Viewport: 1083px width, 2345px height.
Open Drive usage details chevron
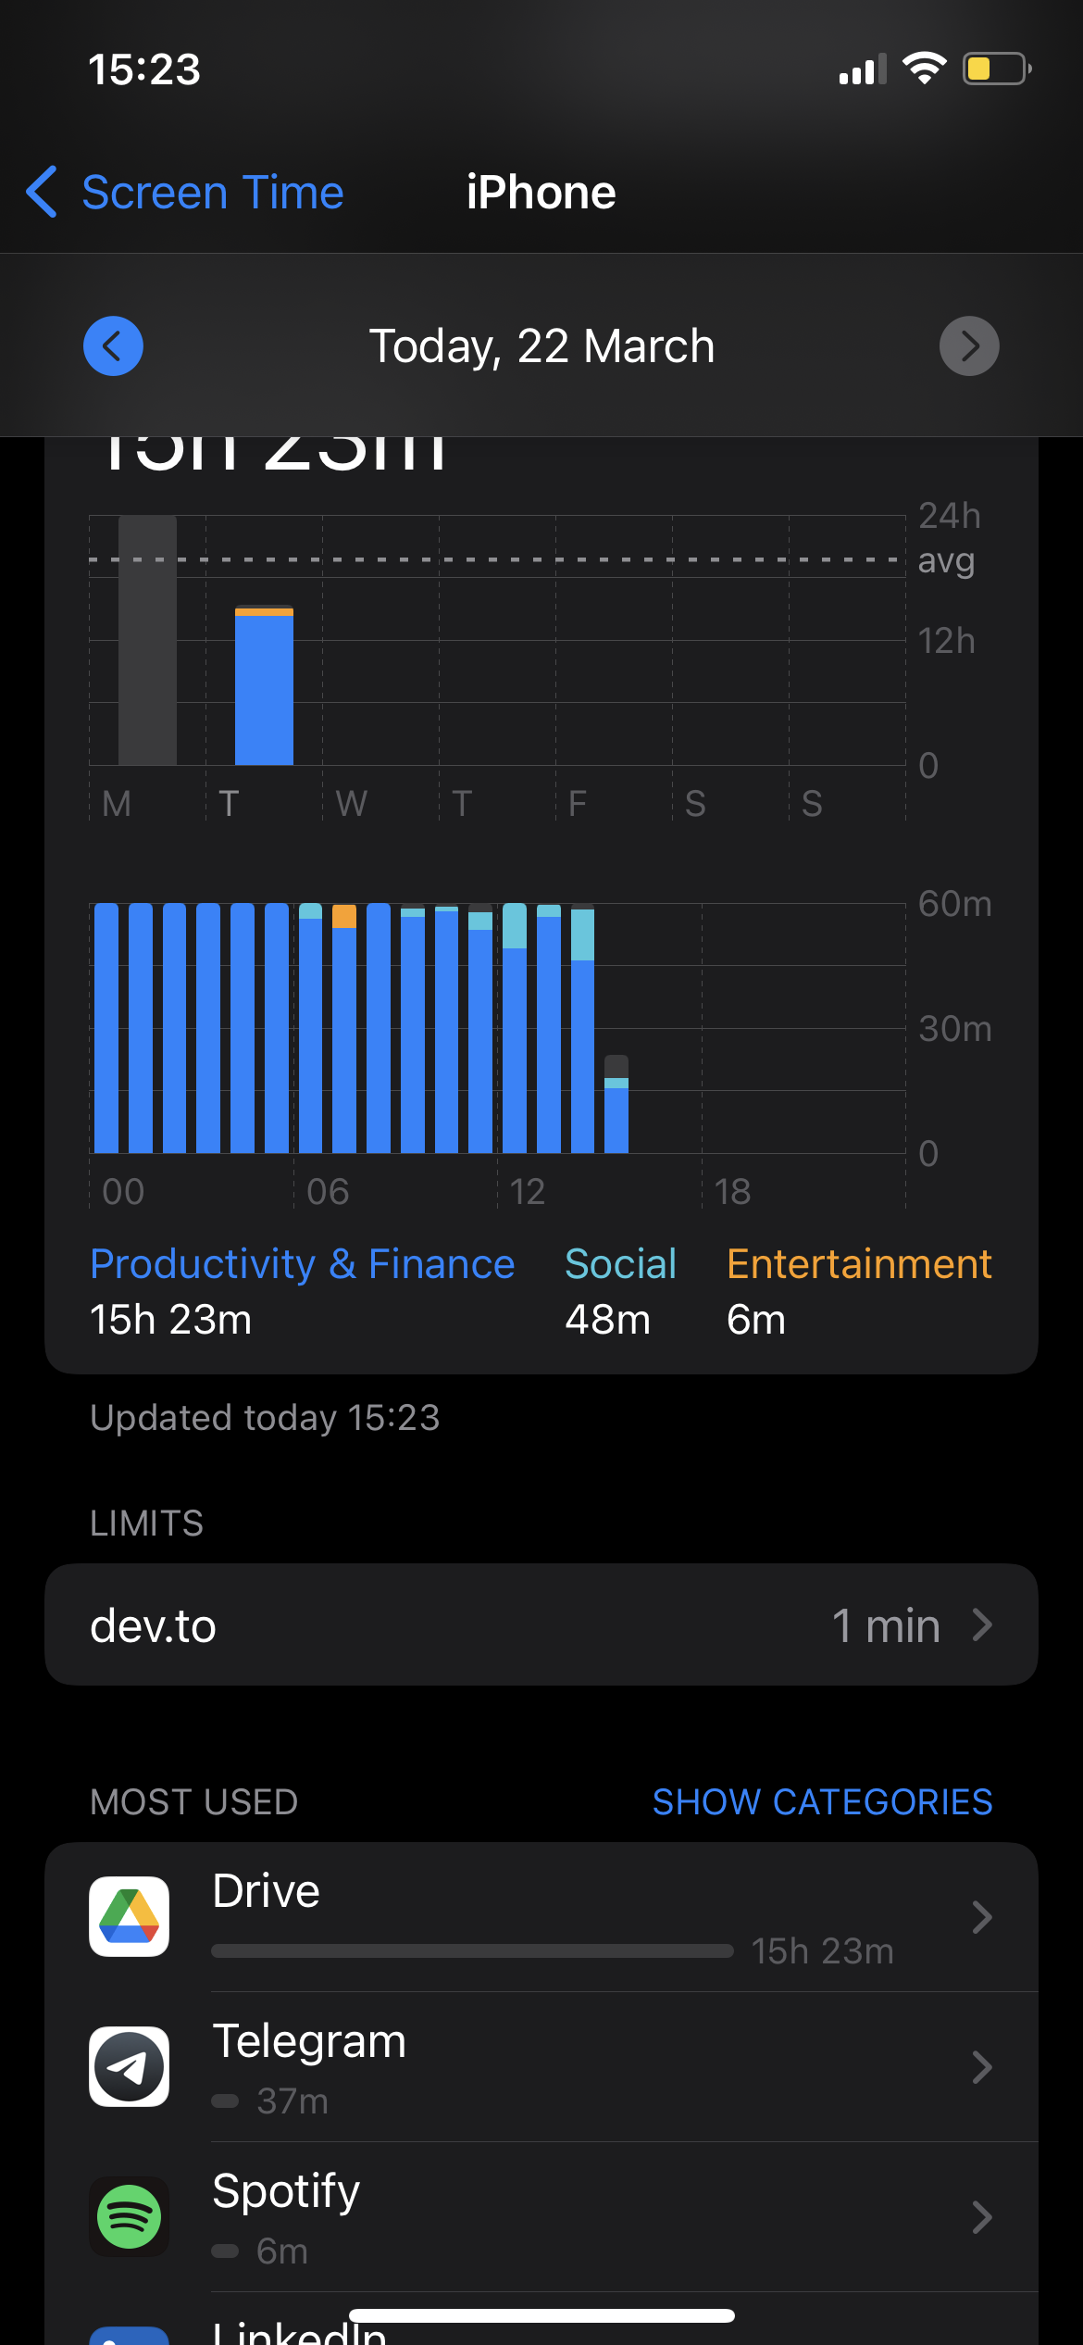coord(982,1916)
